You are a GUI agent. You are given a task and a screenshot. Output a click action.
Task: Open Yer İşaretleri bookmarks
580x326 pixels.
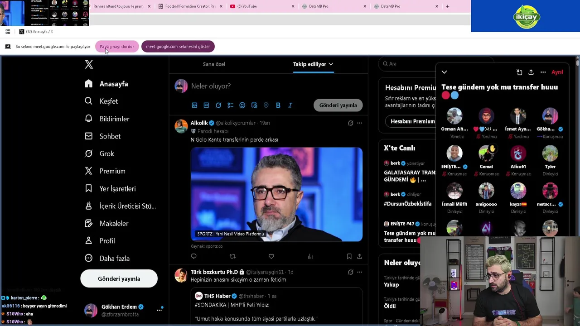pos(111,188)
